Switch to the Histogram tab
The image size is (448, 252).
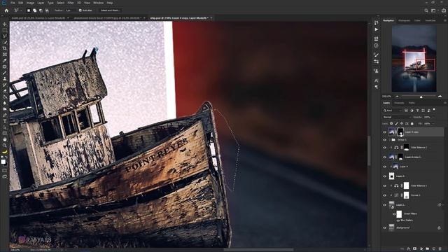click(x=404, y=20)
